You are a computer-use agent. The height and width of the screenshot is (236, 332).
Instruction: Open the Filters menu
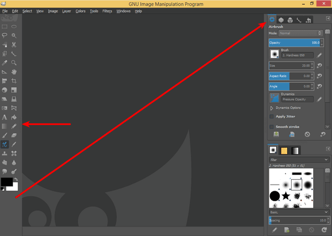click(x=107, y=11)
